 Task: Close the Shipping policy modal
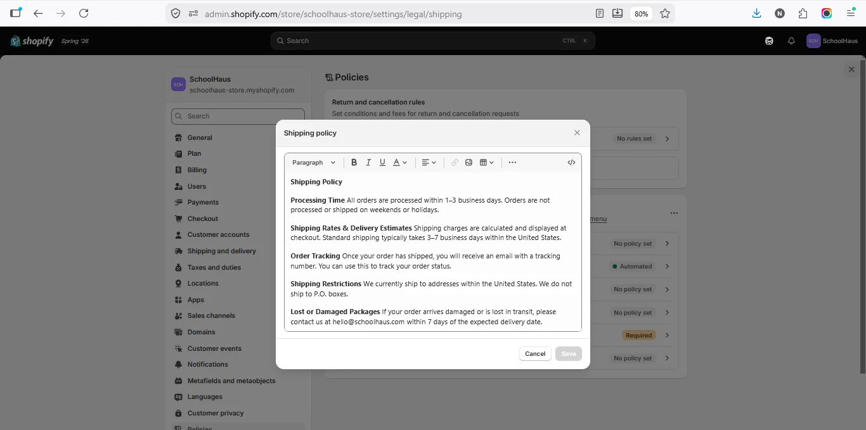tap(577, 133)
